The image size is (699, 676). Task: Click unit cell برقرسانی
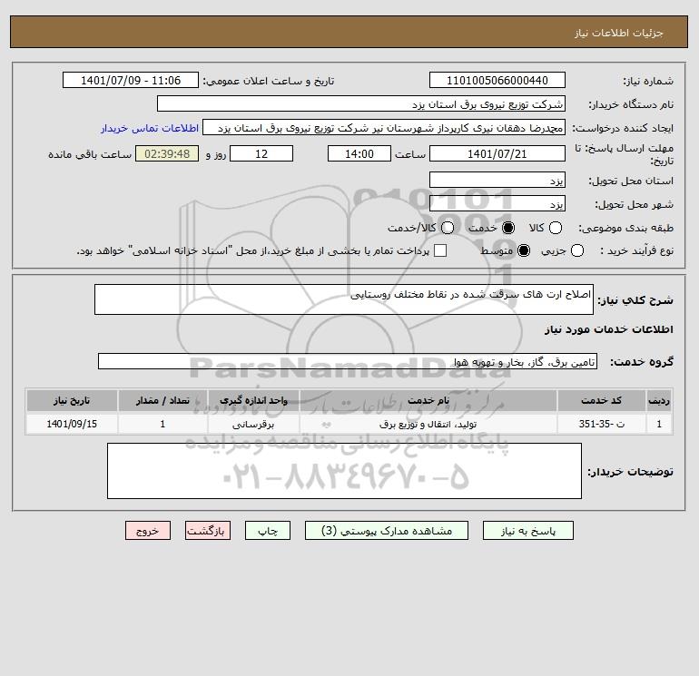(x=253, y=425)
